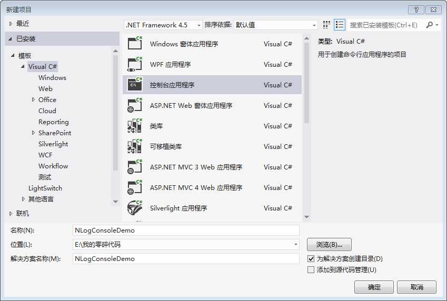Expand the 其他语言 tree node
The width and height of the screenshot is (447, 301).
coord(23,199)
